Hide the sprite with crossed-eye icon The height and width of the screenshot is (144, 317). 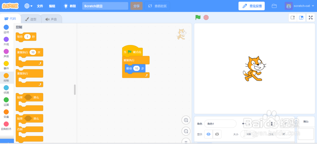[x=217, y=134]
